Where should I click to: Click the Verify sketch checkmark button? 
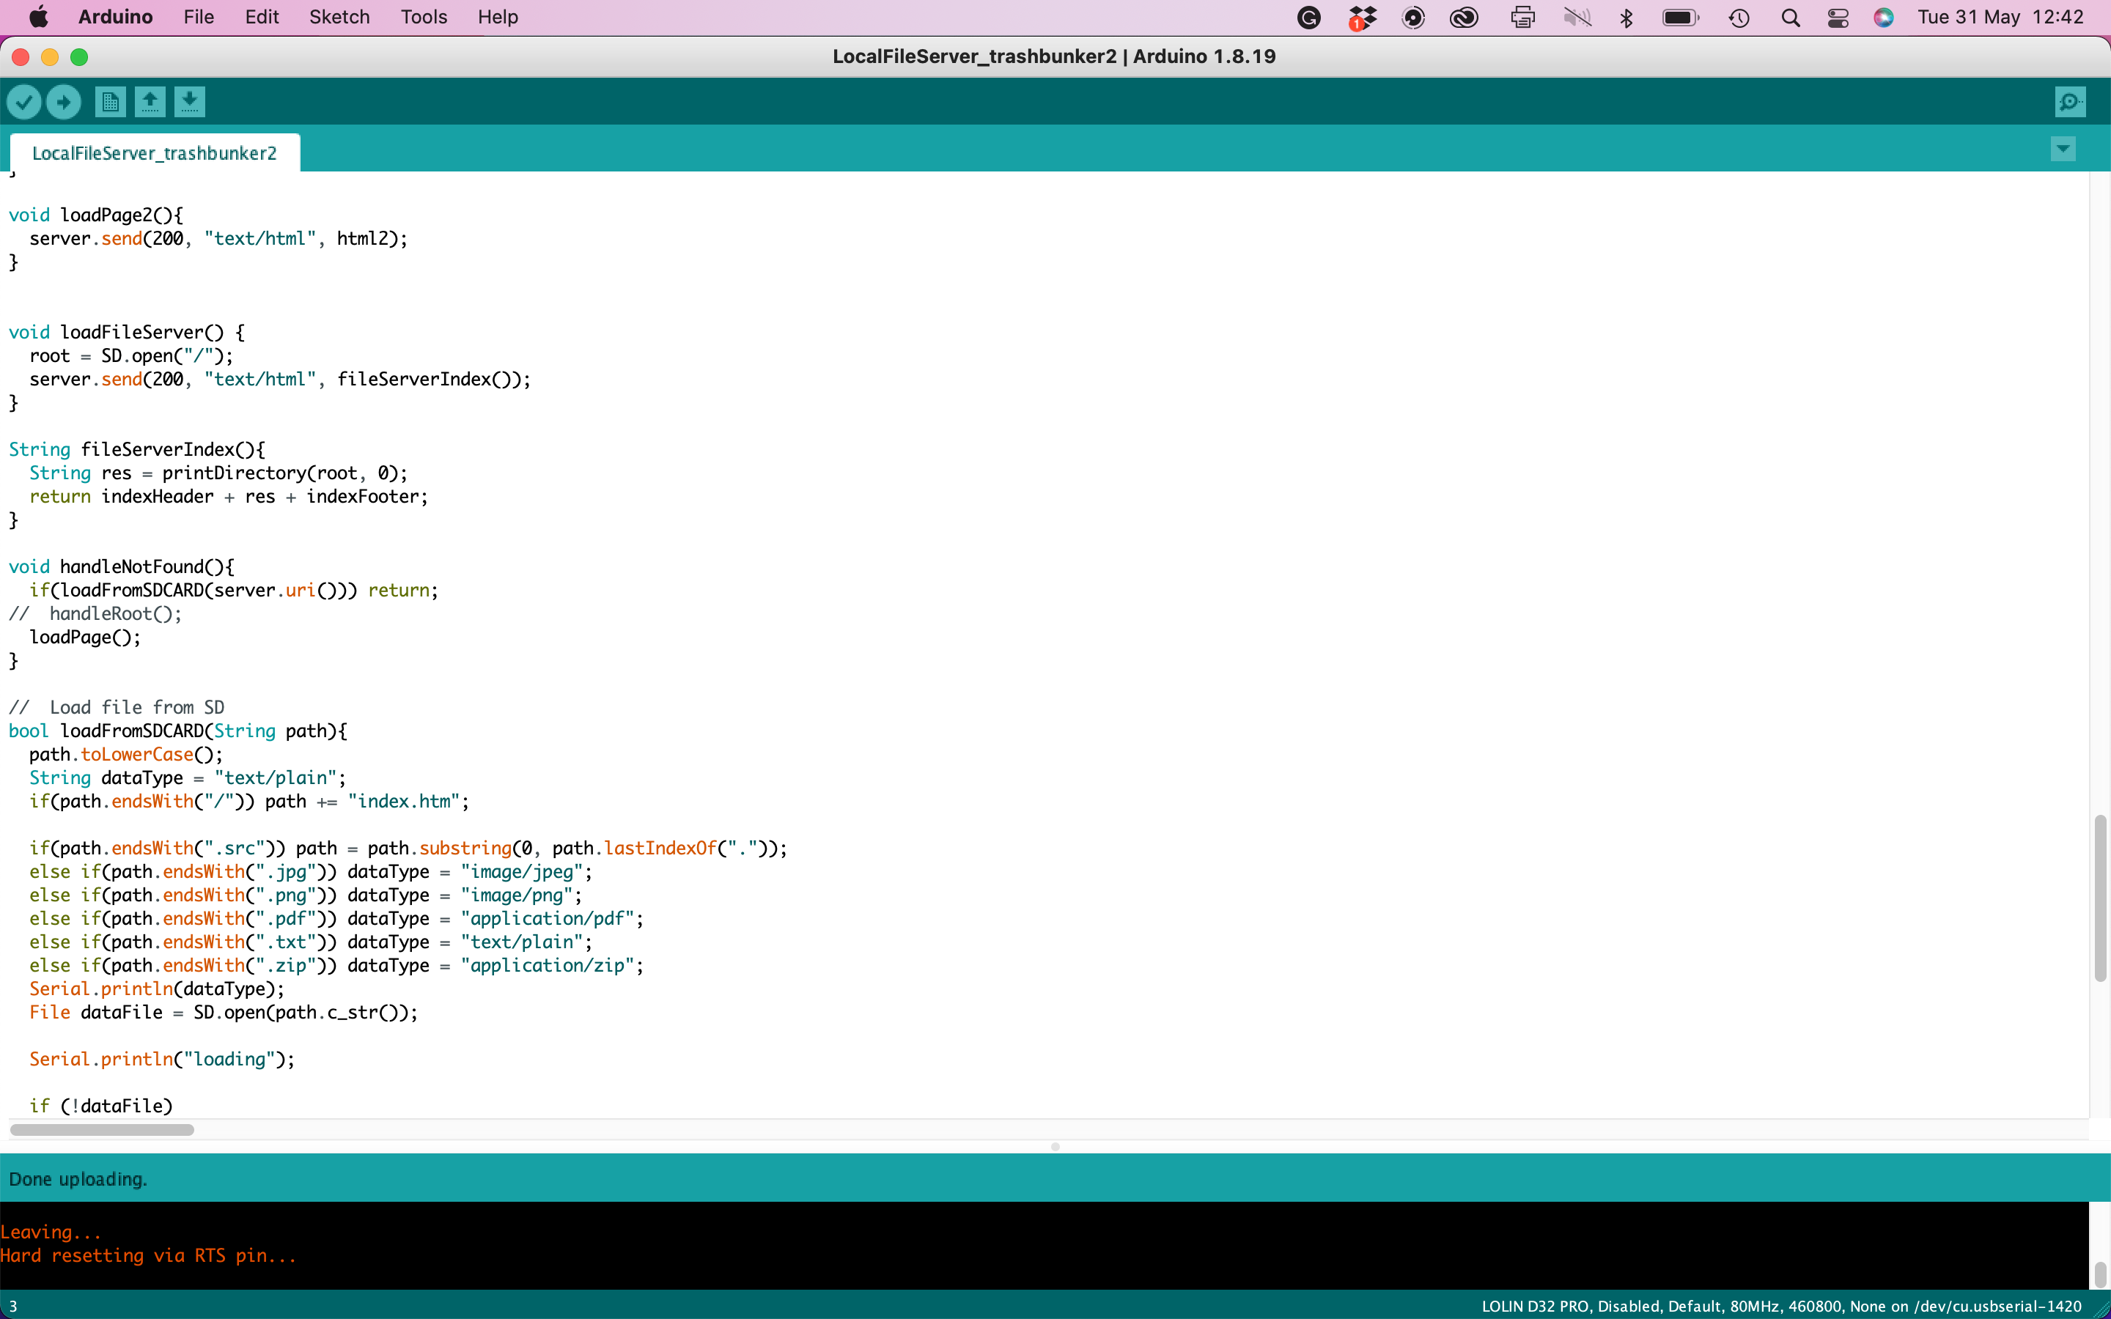tap(23, 102)
